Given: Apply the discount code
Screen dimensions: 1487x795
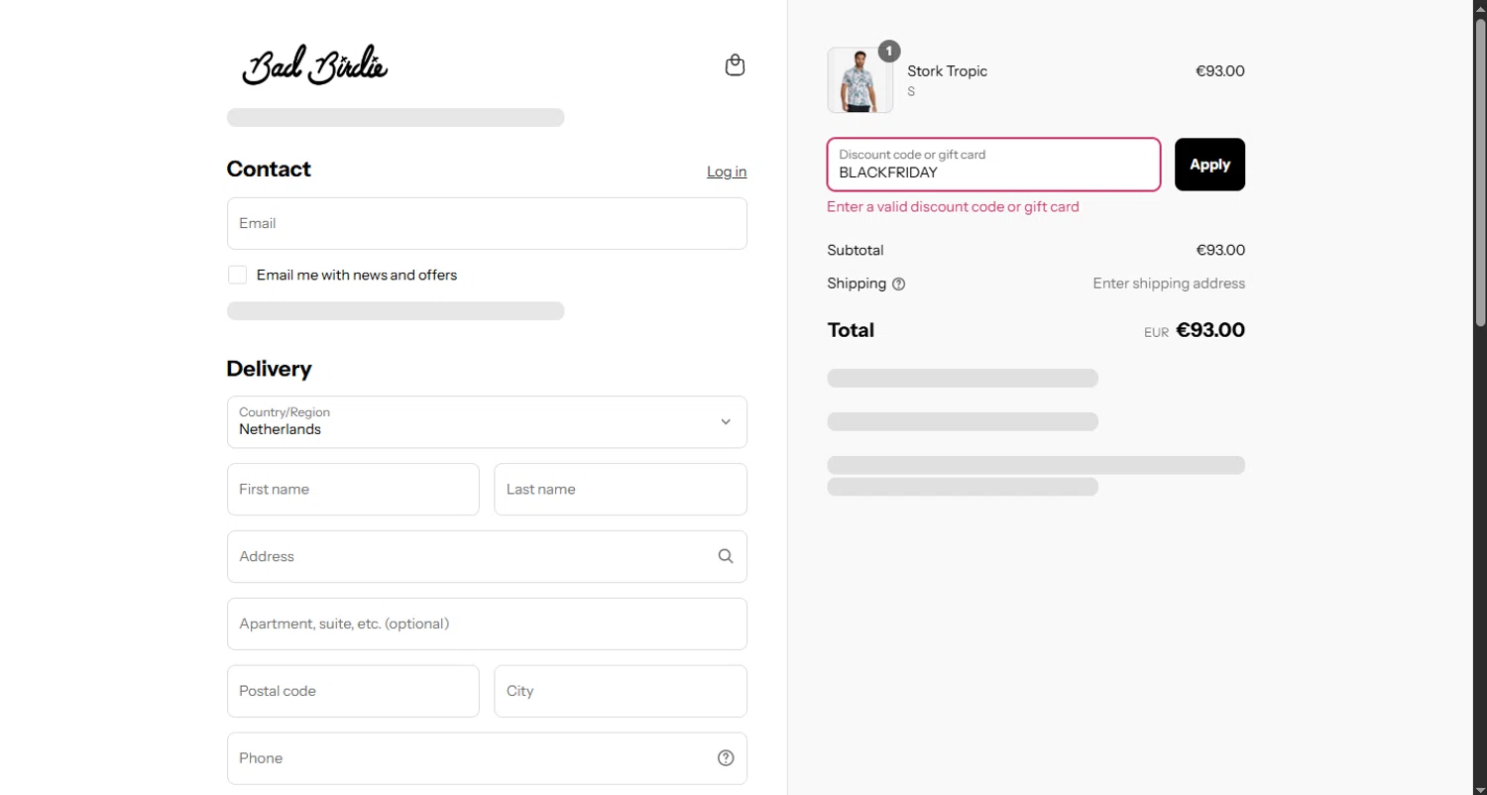Looking at the screenshot, I should pos(1209,165).
